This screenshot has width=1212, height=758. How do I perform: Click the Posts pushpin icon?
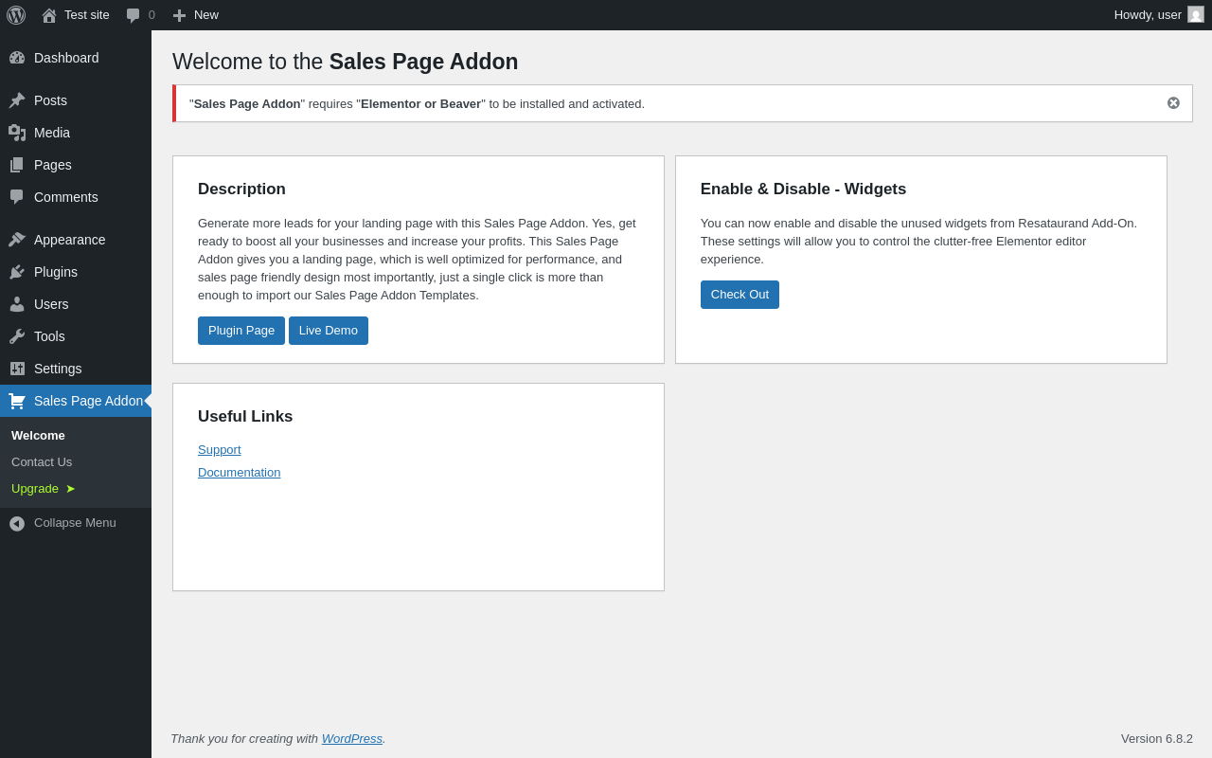(x=17, y=100)
